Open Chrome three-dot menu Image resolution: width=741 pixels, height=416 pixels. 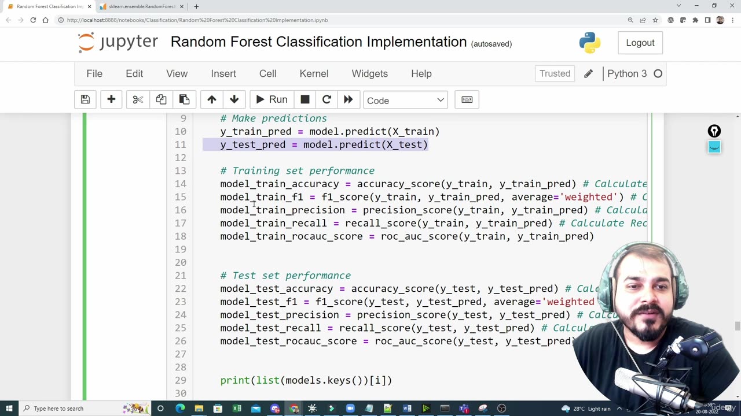(x=732, y=20)
